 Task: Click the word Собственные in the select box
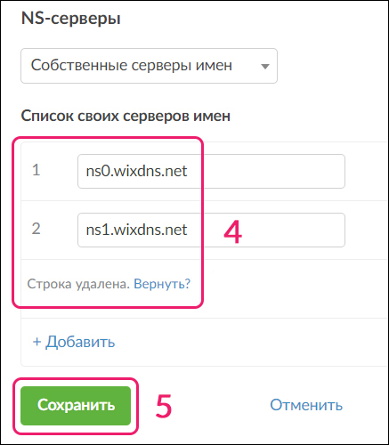click(79, 65)
